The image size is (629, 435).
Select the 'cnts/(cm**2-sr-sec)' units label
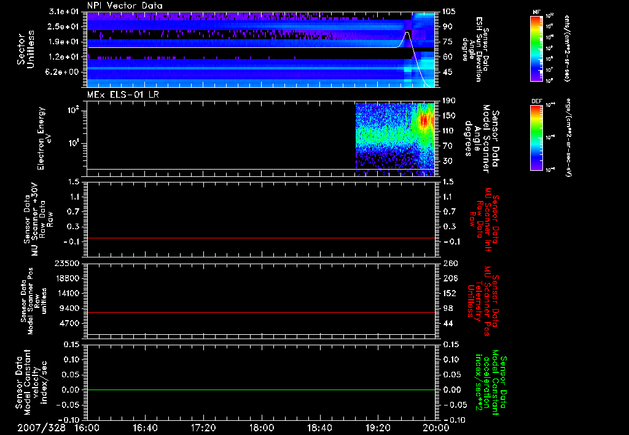click(566, 48)
